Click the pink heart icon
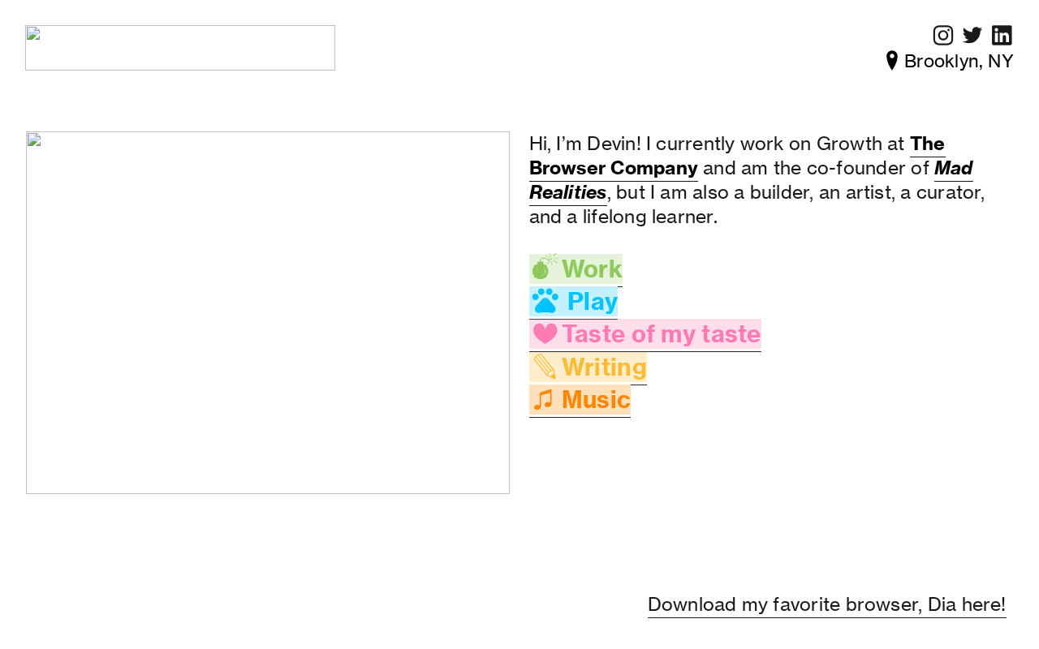Image resolution: width=1039 pixels, height=649 pixels. (545, 333)
